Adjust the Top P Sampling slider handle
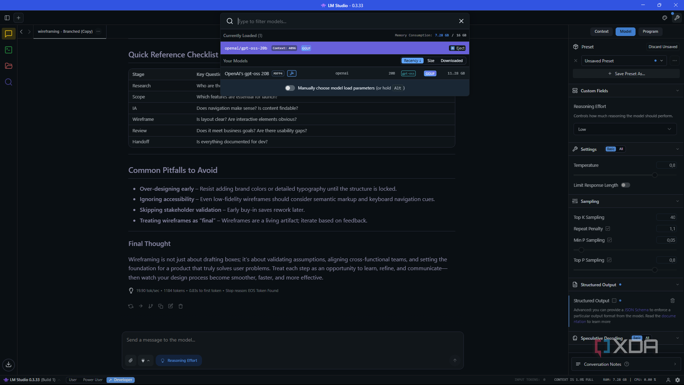684x385 pixels. 655,270
